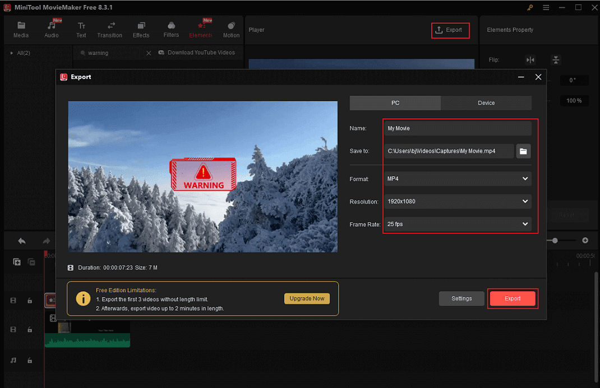Open the Frame Rate dropdown
The width and height of the screenshot is (600, 388).
coord(457,224)
